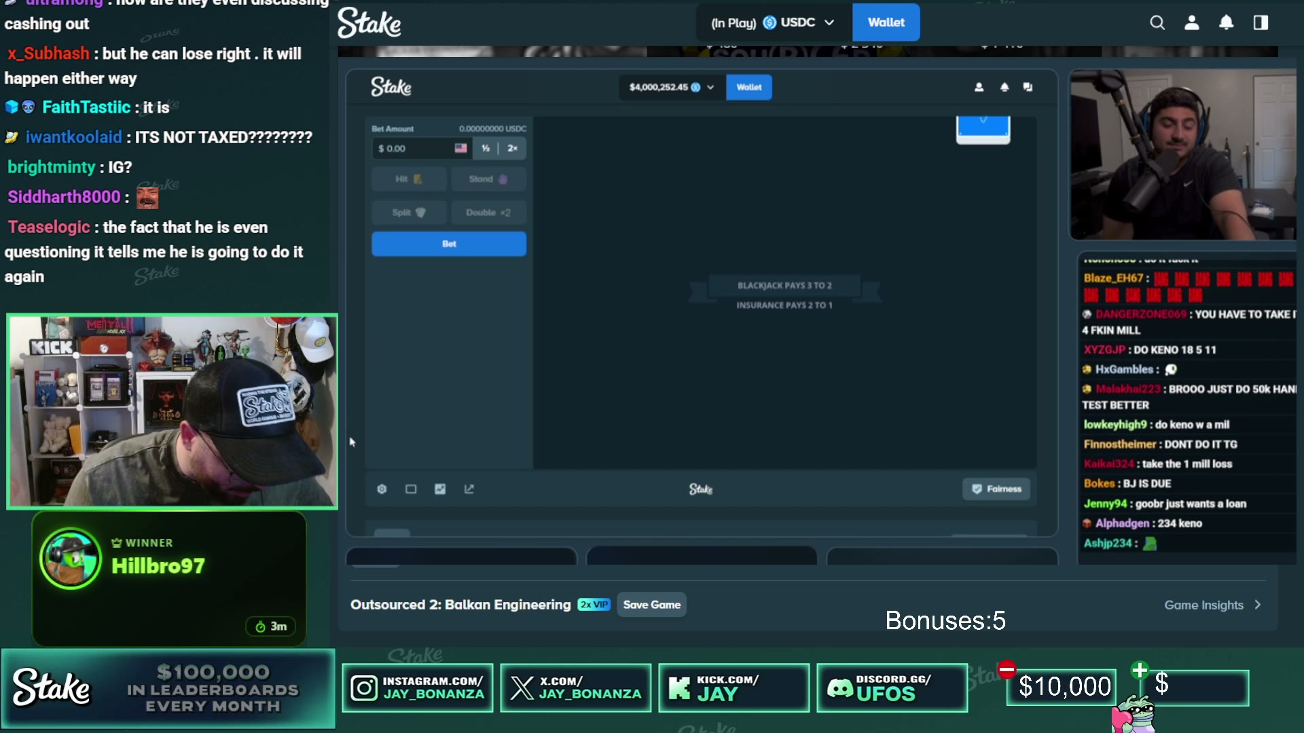Viewport: 1304px width, 733px height.
Task: Click username Alphadgen in the inner chat
Action: tap(1122, 523)
